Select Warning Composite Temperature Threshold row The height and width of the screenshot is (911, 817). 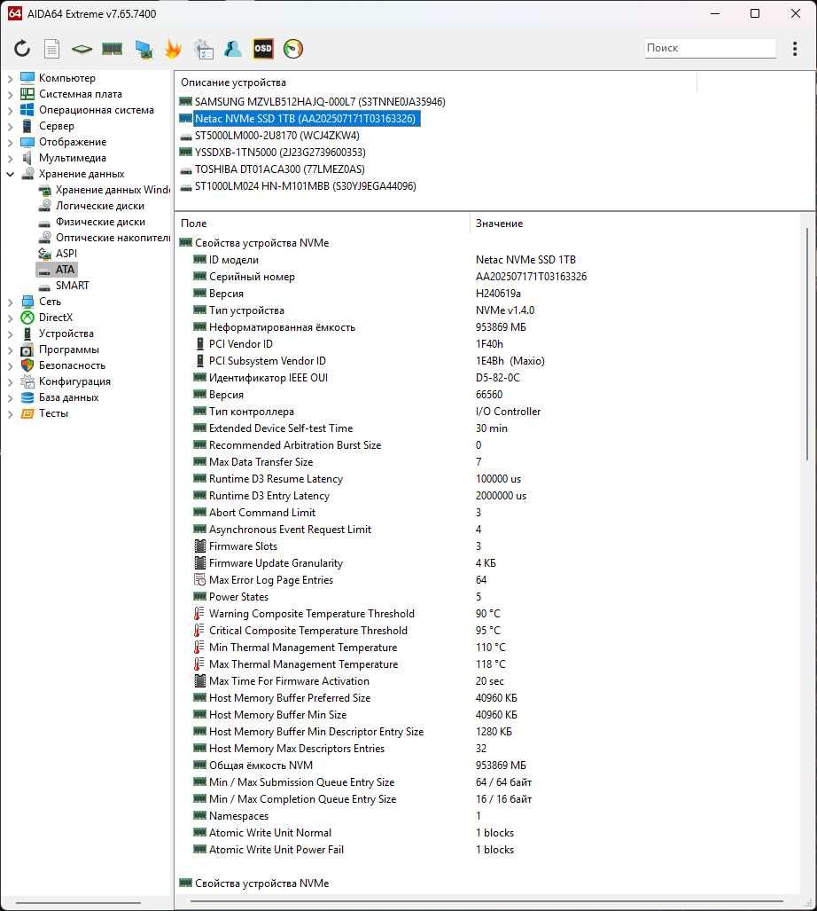pos(486,614)
